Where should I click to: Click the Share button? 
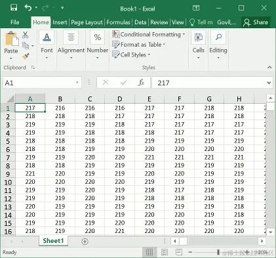(256, 22)
